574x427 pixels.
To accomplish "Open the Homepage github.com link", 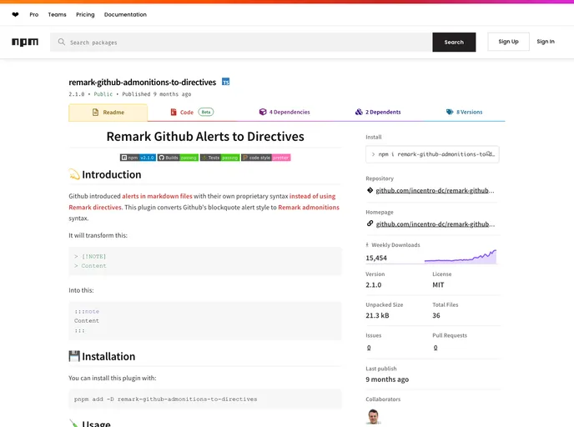I will 436,224.
